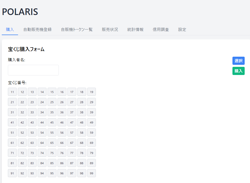Pick lottery number 25

coord(52,102)
